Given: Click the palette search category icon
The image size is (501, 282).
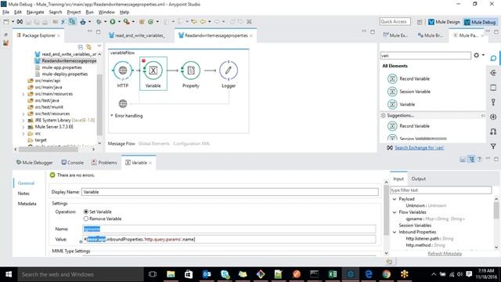Looking at the screenshot, I should [x=493, y=58].
